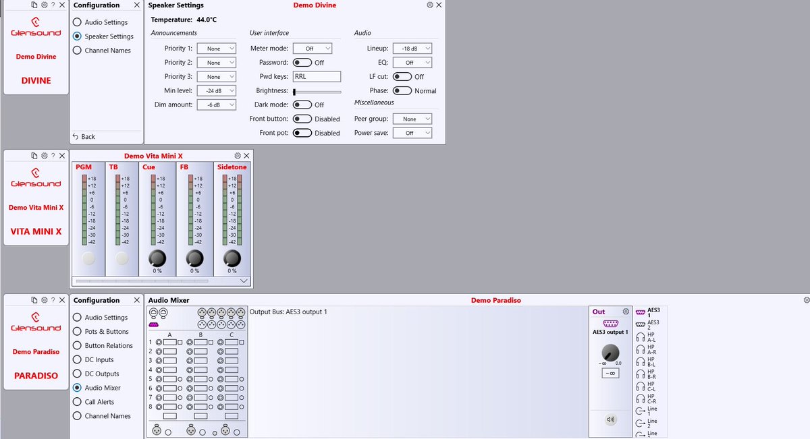Click purple D-sub connector in mixer grid
Screen dimensions: 810x439
[x=154, y=324]
